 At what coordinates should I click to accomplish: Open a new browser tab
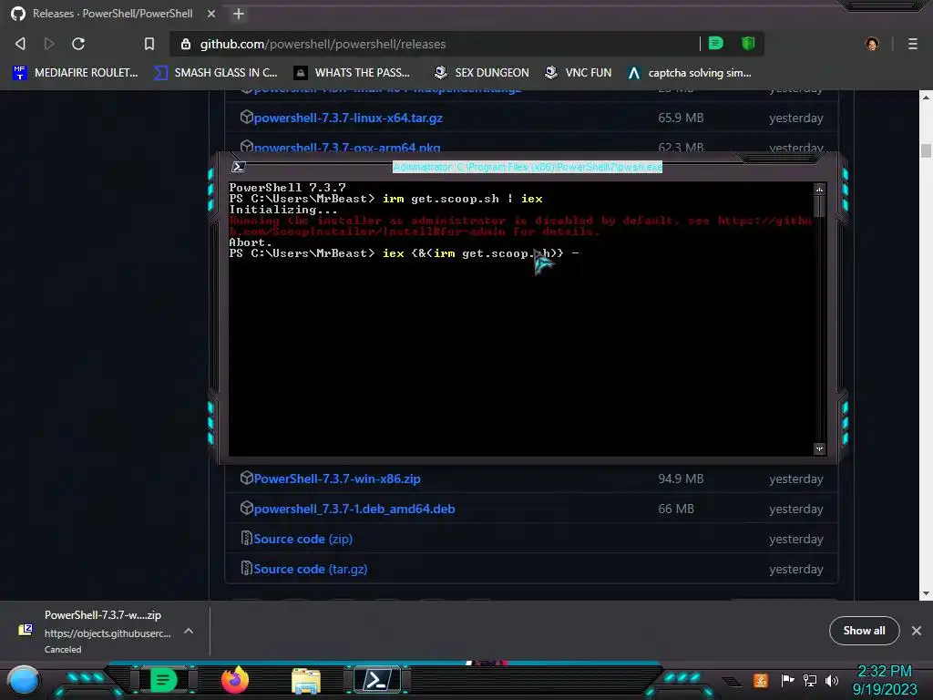click(239, 14)
